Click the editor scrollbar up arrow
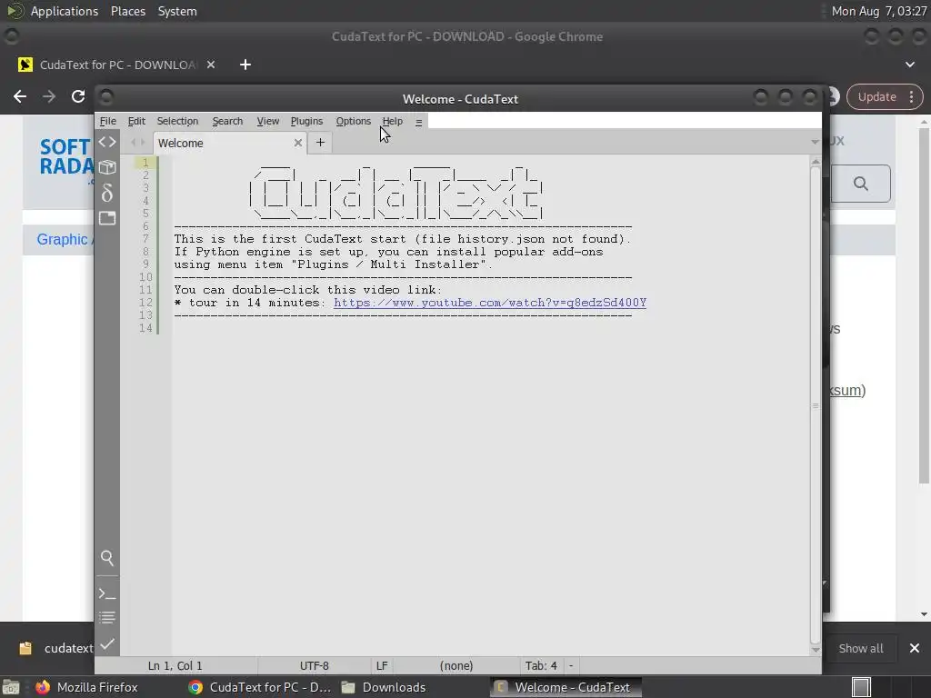Viewport: 931px width, 698px height. coord(816,161)
